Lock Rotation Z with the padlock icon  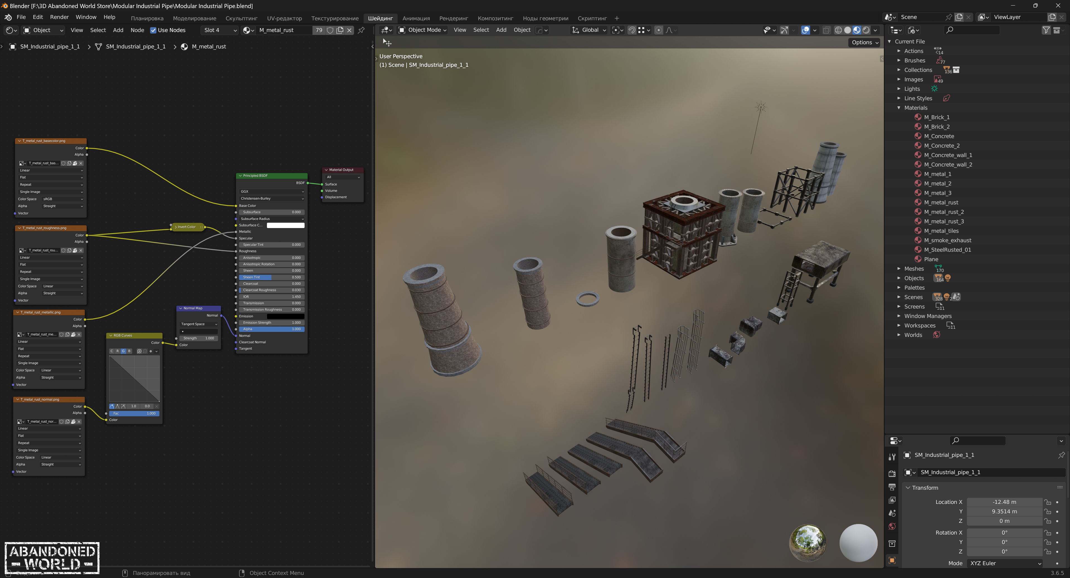[1048, 552]
